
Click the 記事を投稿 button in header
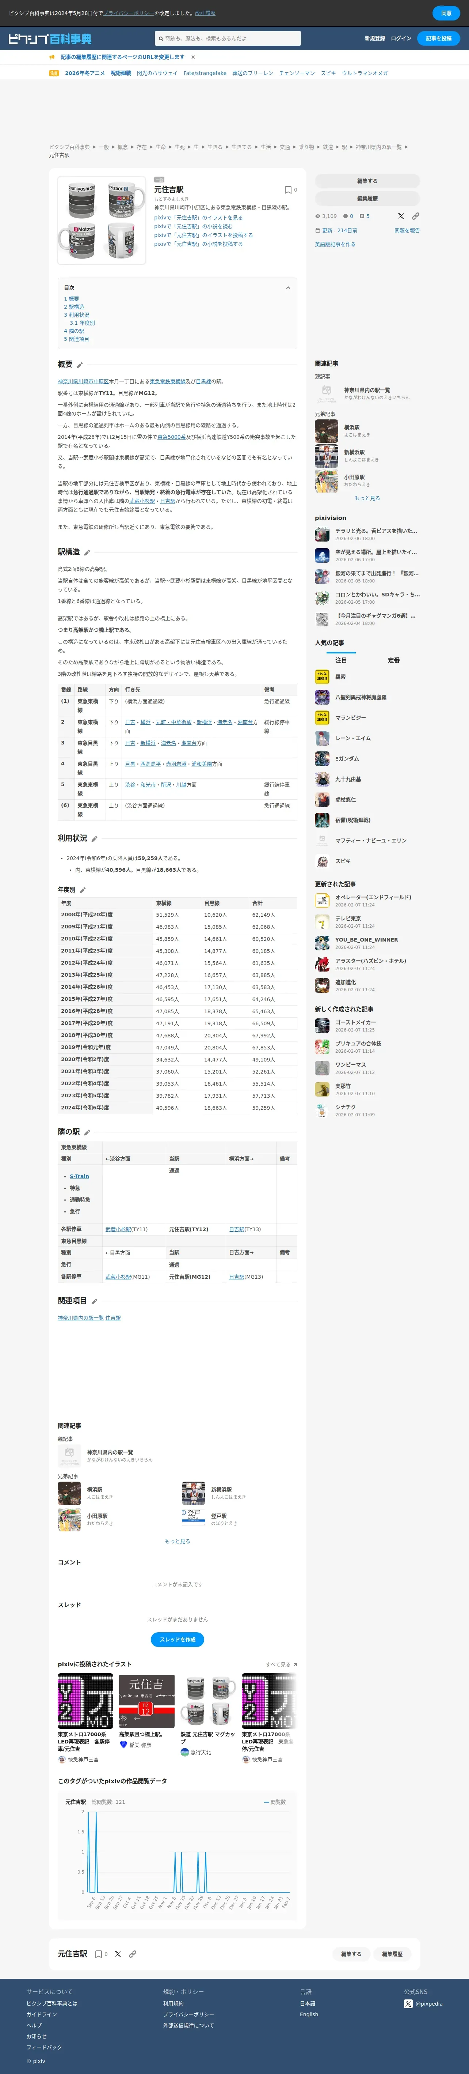click(x=438, y=39)
